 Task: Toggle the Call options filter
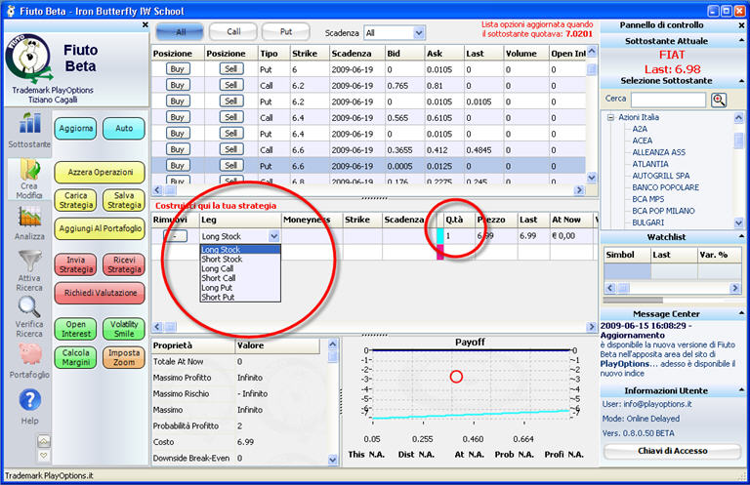click(233, 31)
